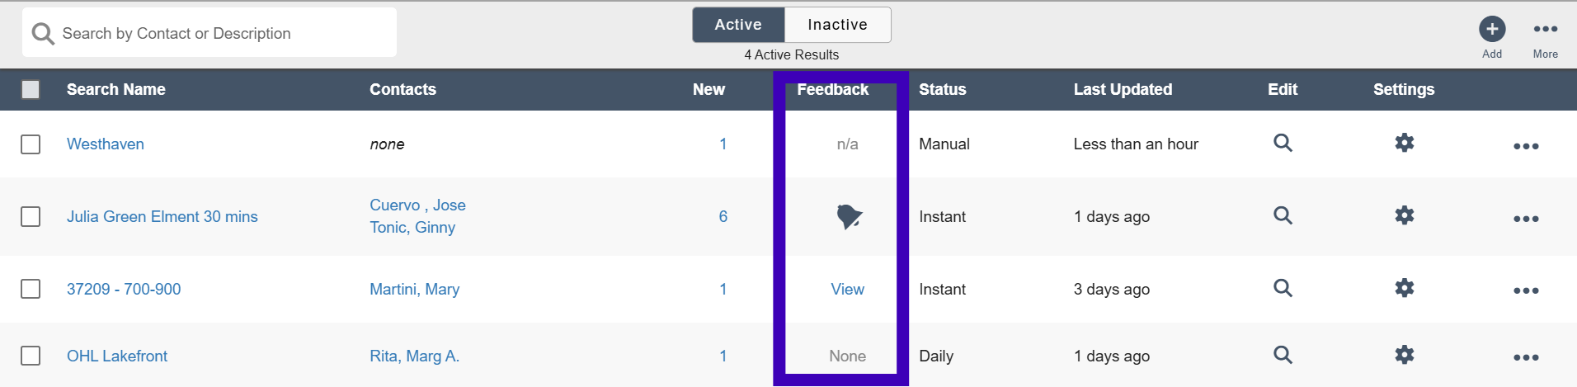Click the feedback bell for Julia Green search
Screen dimensions: 1577x387
pos(848,216)
